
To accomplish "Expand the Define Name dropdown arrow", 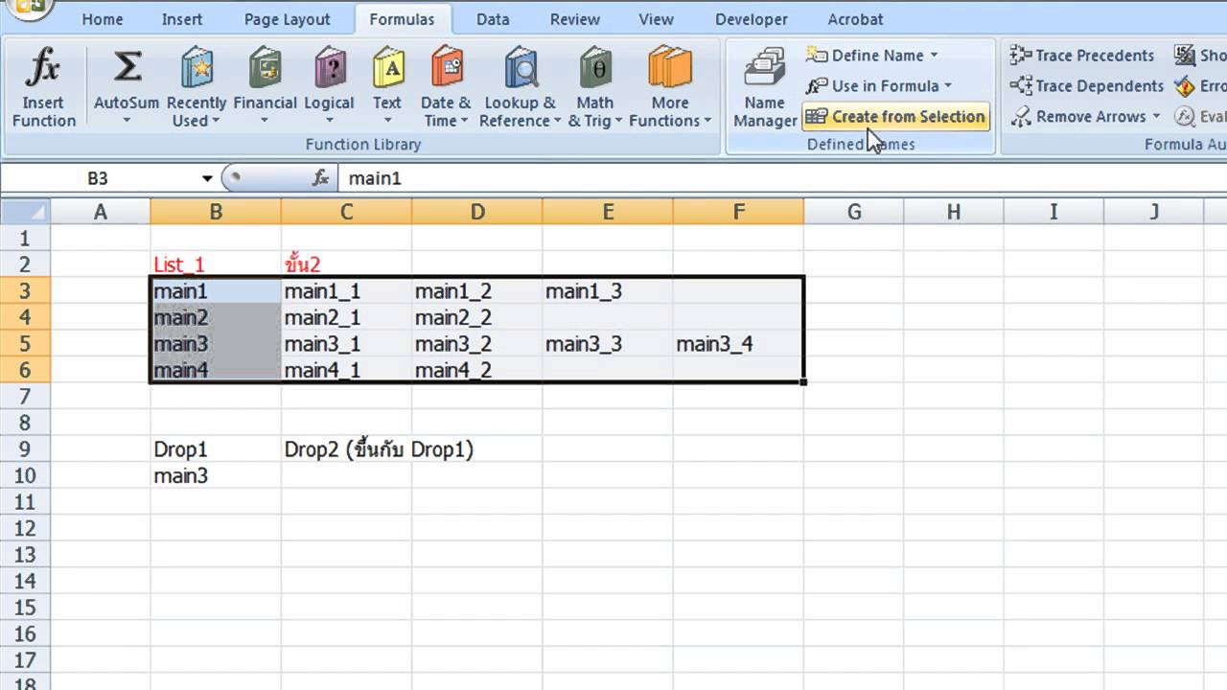I will coord(935,56).
